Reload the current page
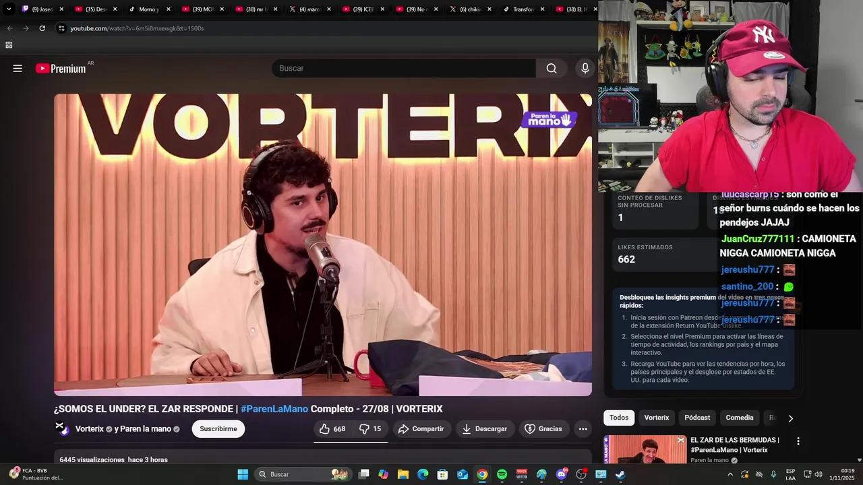Screen dimensions: 863x485 [x=42, y=28]
